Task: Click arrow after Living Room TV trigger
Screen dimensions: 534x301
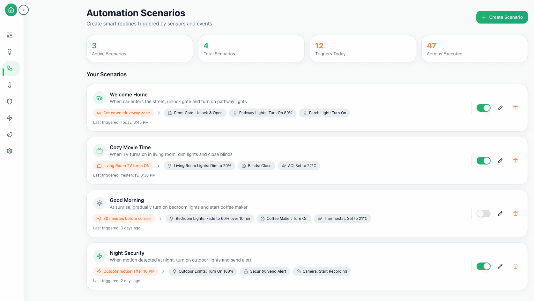Action: (x=159, y=166)
